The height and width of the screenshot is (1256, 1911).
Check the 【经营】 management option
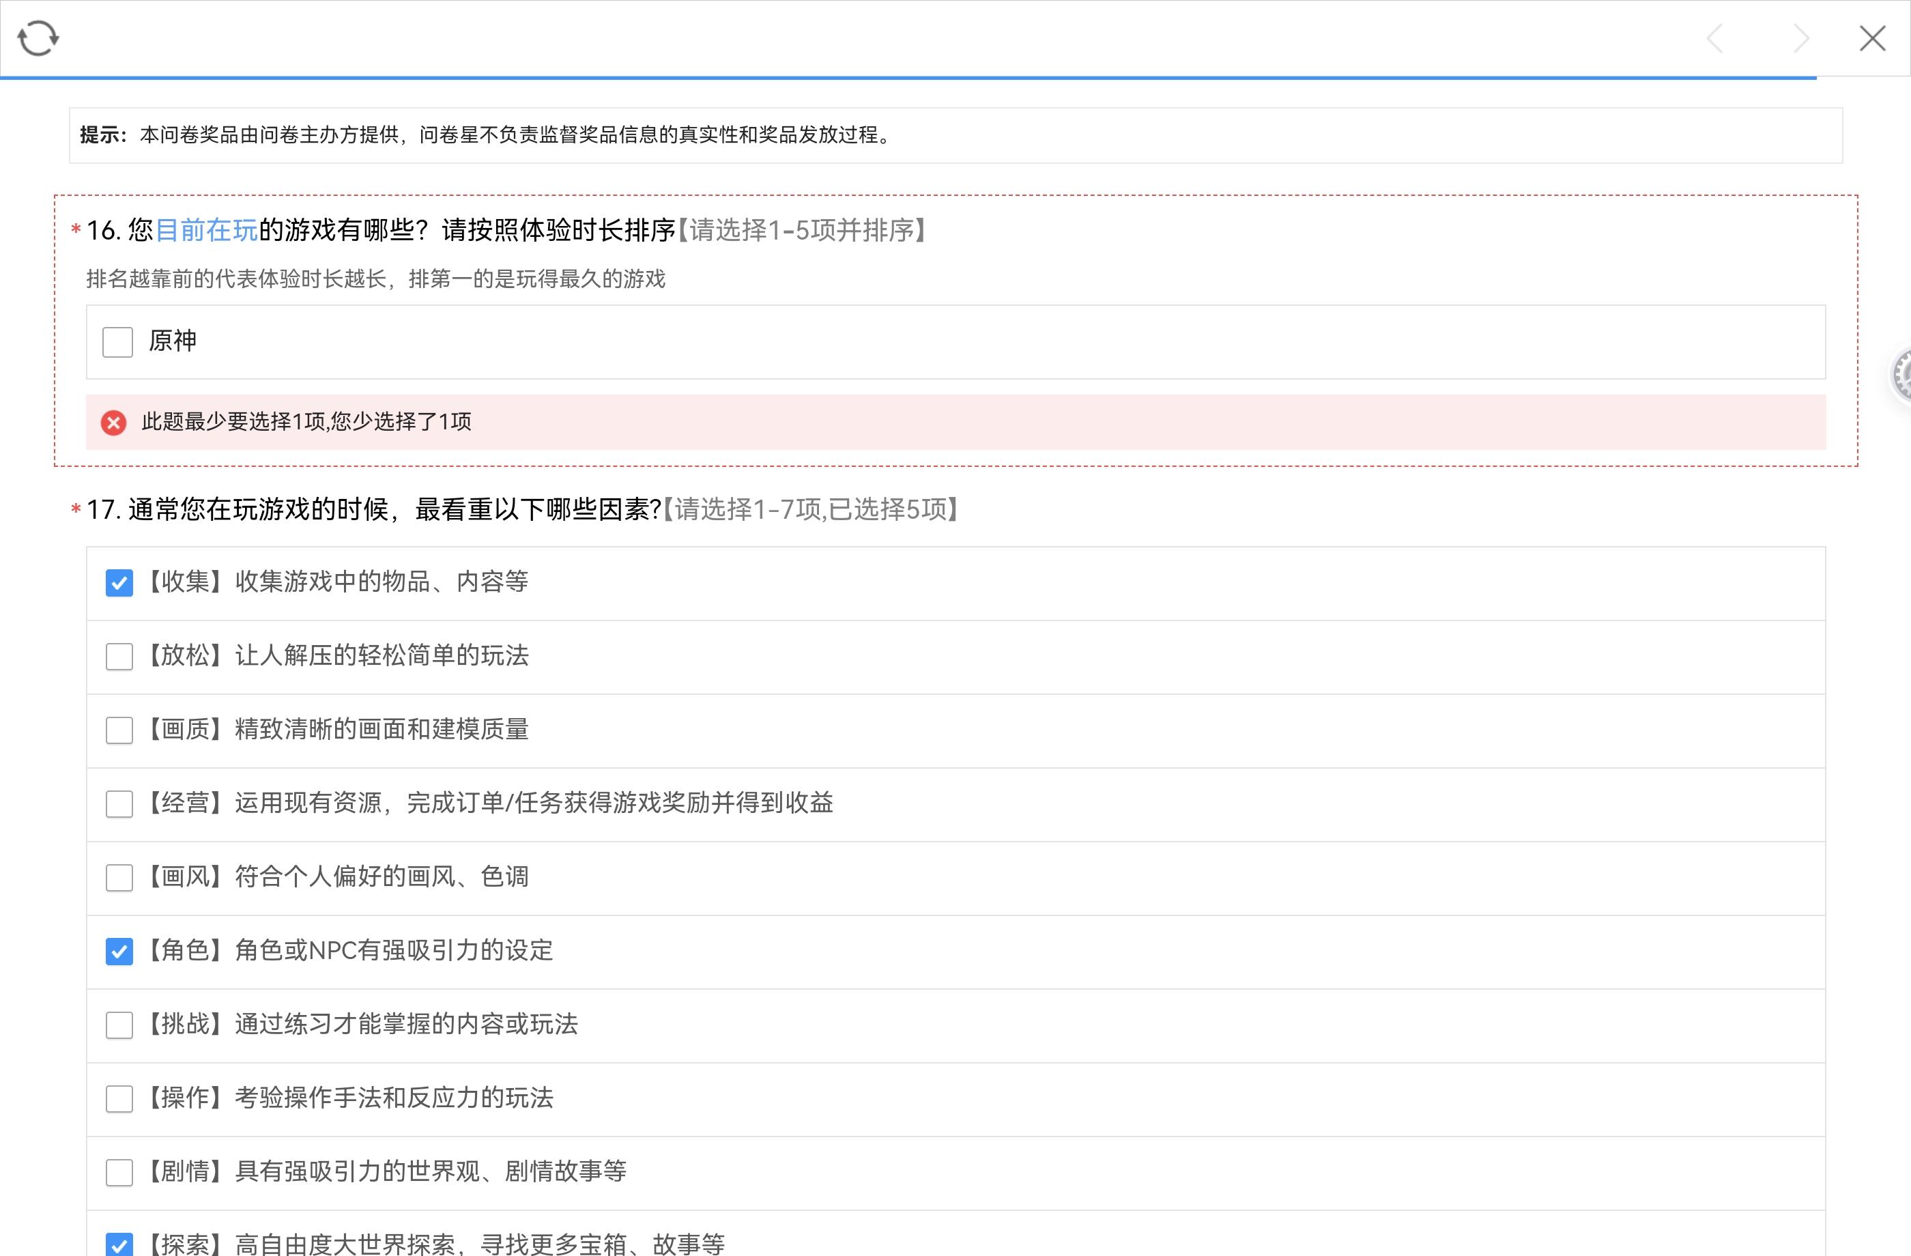click(x=119, y=804)
